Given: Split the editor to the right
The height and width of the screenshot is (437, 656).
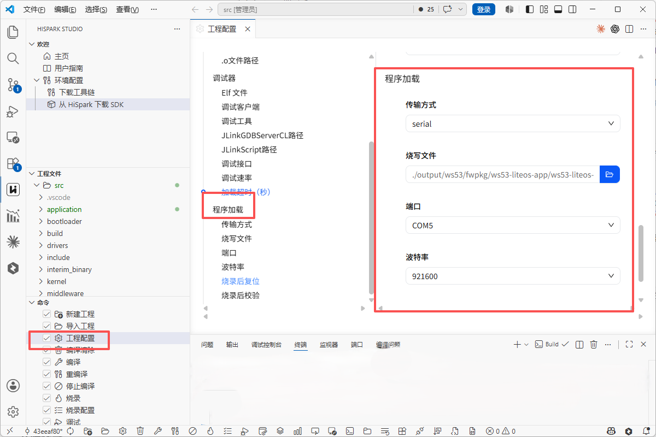Looking at the screenshot, I should (629, 29).
